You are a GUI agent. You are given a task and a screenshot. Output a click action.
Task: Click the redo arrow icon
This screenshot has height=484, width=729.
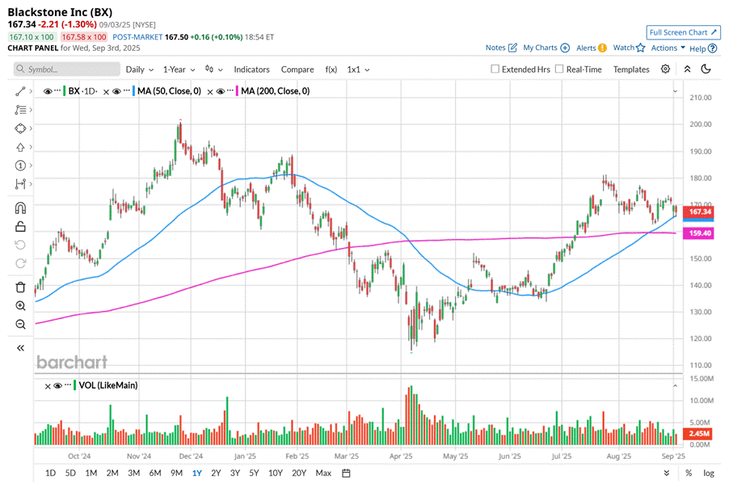pos(20,263)
